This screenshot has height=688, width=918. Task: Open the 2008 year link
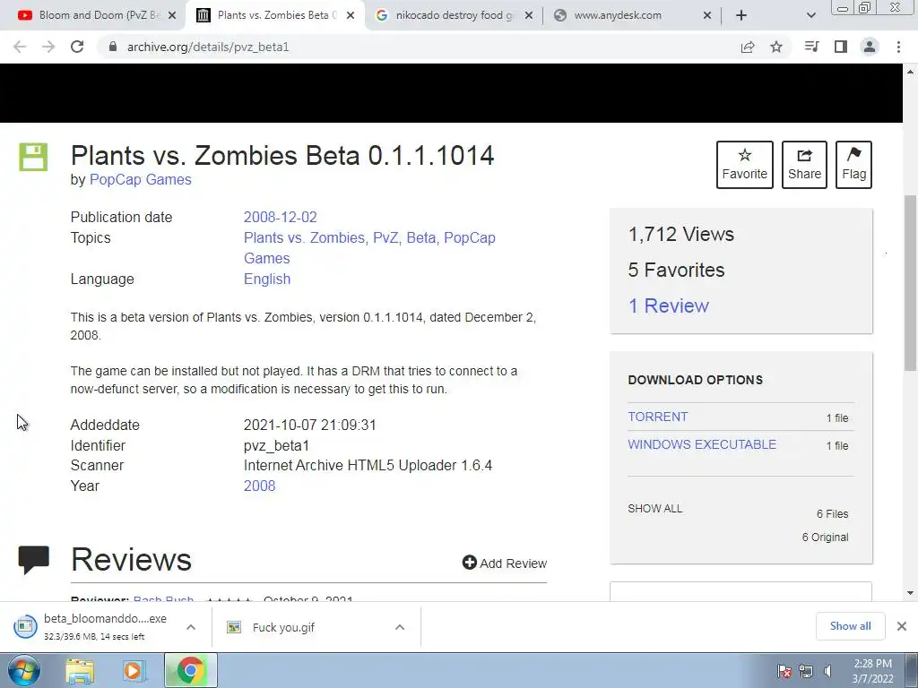[x=259, y=486]
